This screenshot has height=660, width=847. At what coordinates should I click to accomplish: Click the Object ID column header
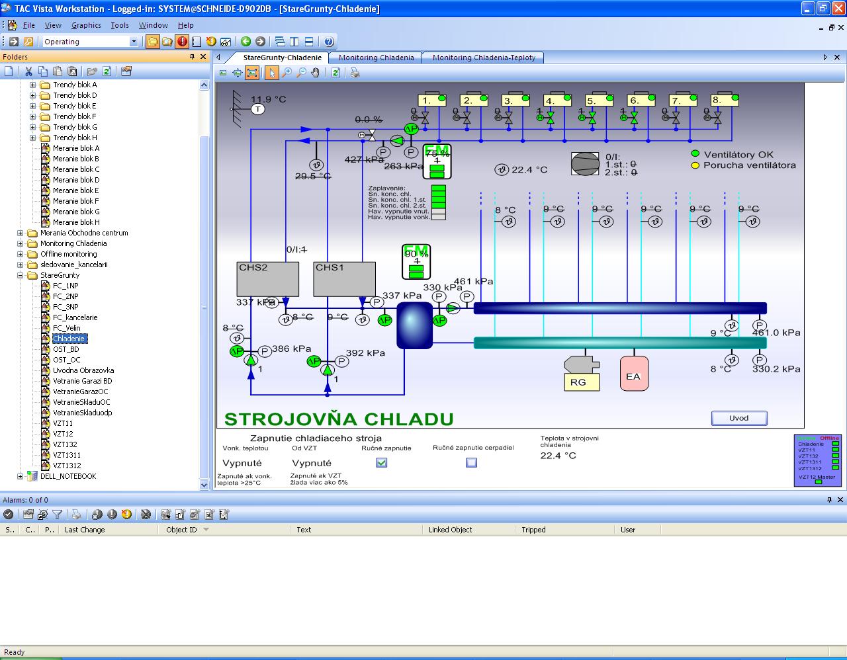224,530
